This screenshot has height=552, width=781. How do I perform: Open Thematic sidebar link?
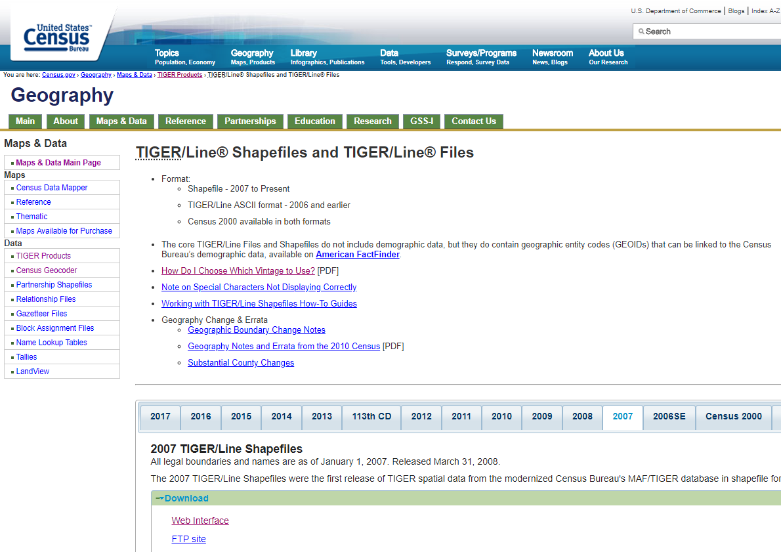[32, 216]
